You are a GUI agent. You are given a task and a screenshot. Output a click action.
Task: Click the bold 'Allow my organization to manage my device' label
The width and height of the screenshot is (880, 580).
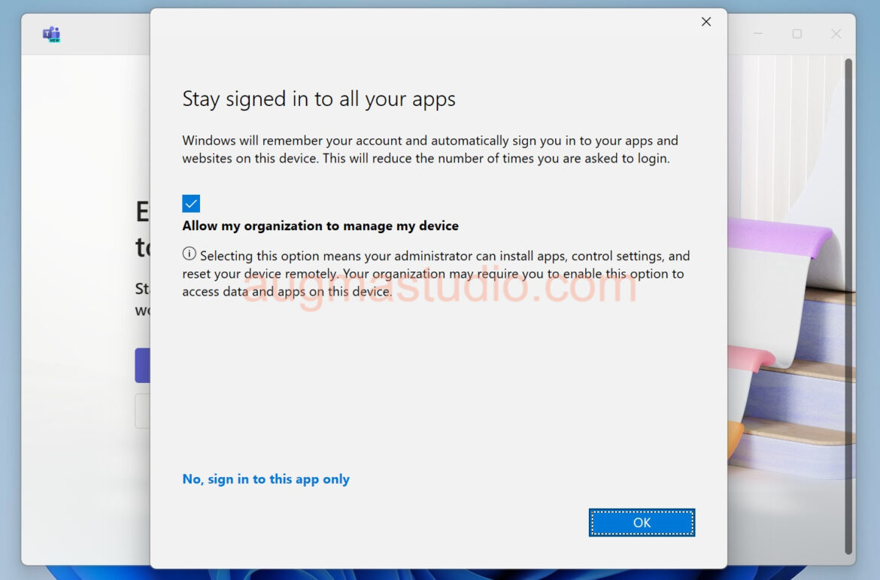[x=320, y=225]
